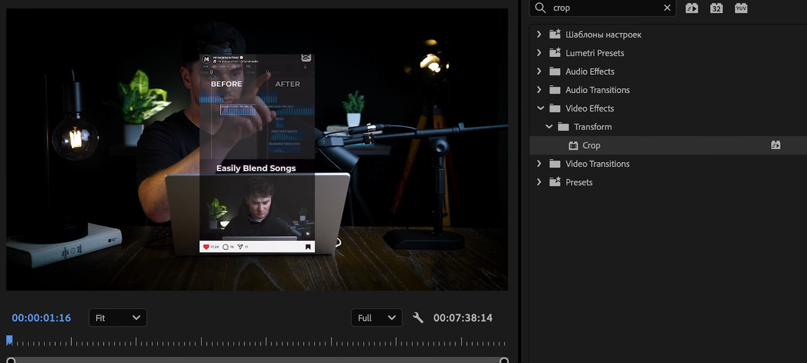The width and height of the screenshot is (807, 363).
Task: Click the Audio Effects folder icon
Action: point(555,71)
